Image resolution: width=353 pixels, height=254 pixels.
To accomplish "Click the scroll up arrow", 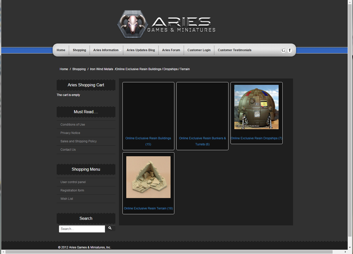I will tap(350, 2).
